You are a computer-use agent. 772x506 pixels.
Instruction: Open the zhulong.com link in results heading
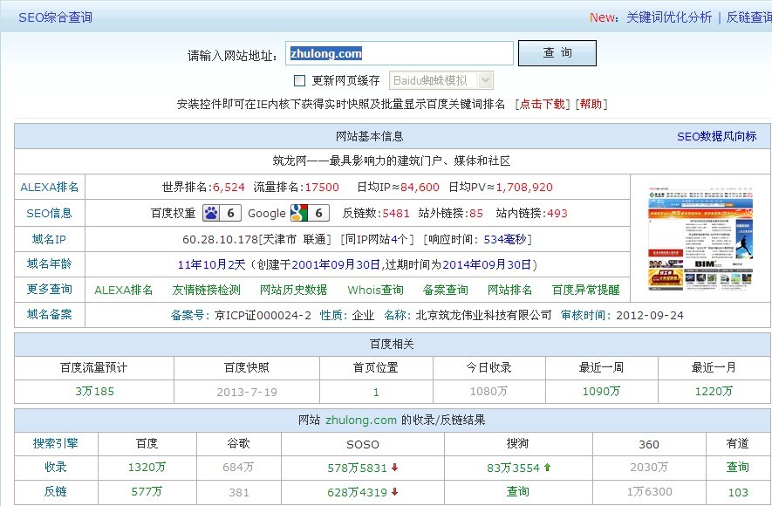(x=361, y=420)
